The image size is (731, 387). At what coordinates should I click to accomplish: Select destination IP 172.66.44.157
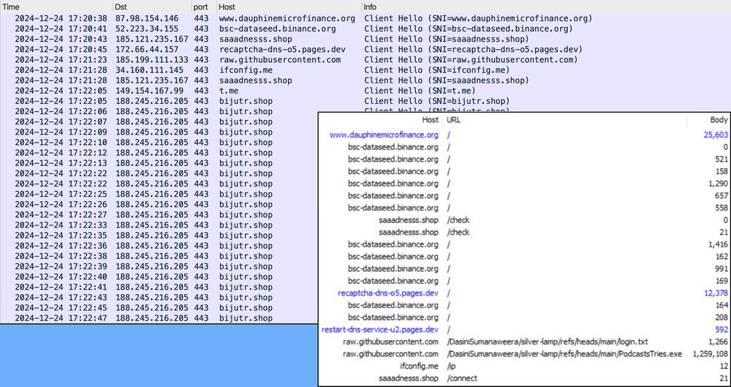pyautogui.click(x=147, y=50)
